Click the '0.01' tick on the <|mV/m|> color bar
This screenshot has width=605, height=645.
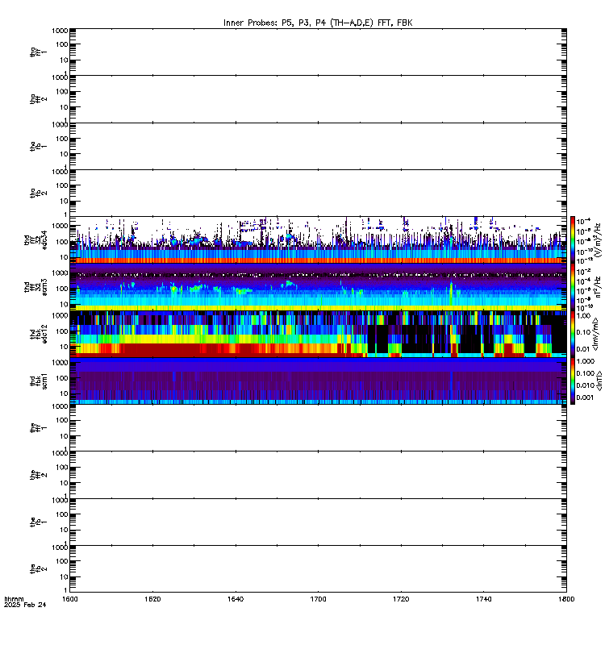tap(583, 349)
